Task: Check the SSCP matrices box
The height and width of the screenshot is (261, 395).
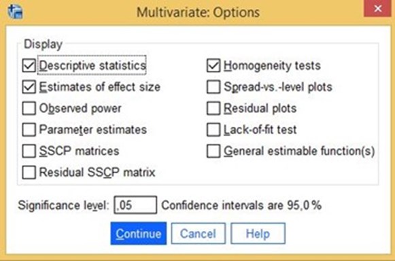Action: (x=29, y=151)
